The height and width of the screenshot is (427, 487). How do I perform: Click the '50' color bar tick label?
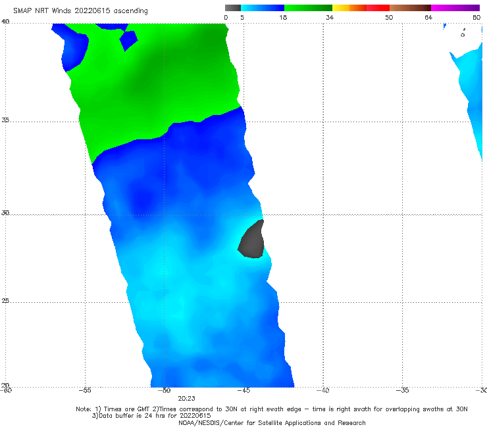click(x=389, y=17)
